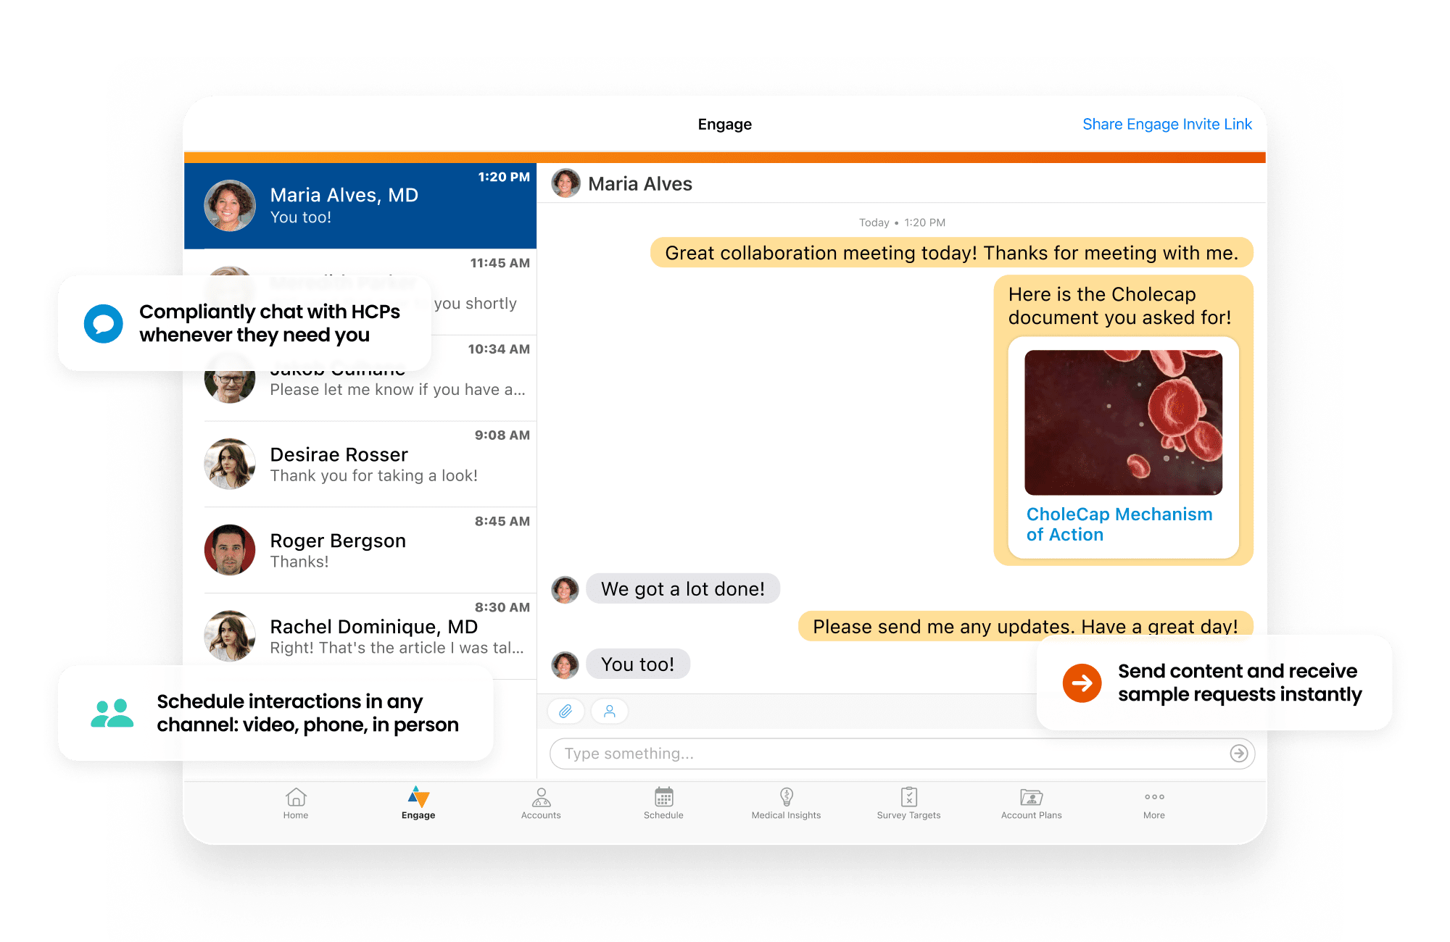Open Desirae Rosser conversation
This screenshot has height=942, width=1450.
click(x=370, y=464)
